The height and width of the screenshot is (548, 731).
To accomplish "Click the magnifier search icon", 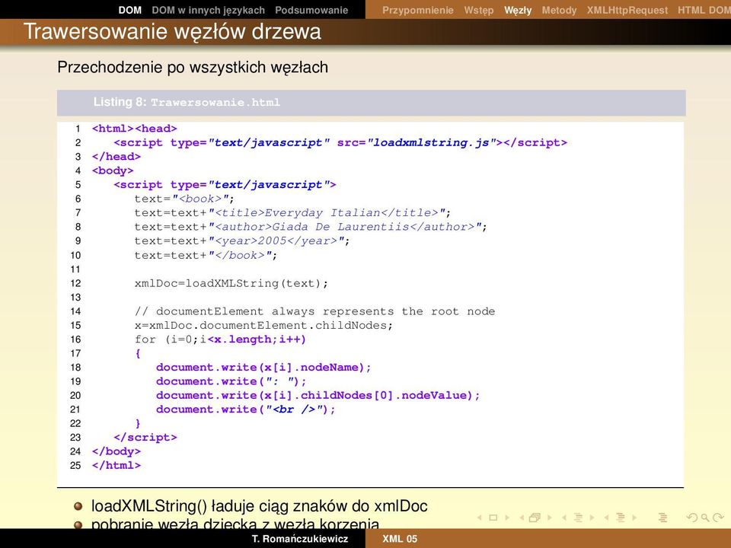I will coord(705,518).
